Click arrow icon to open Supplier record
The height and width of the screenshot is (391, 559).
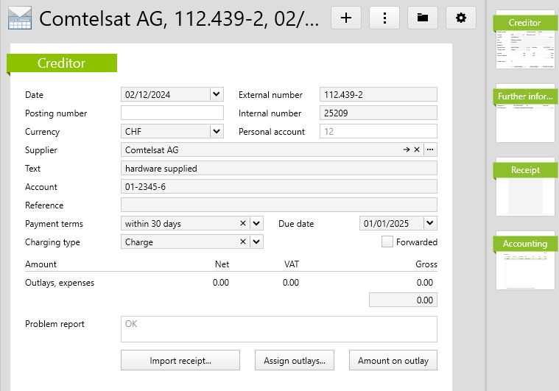406,150
